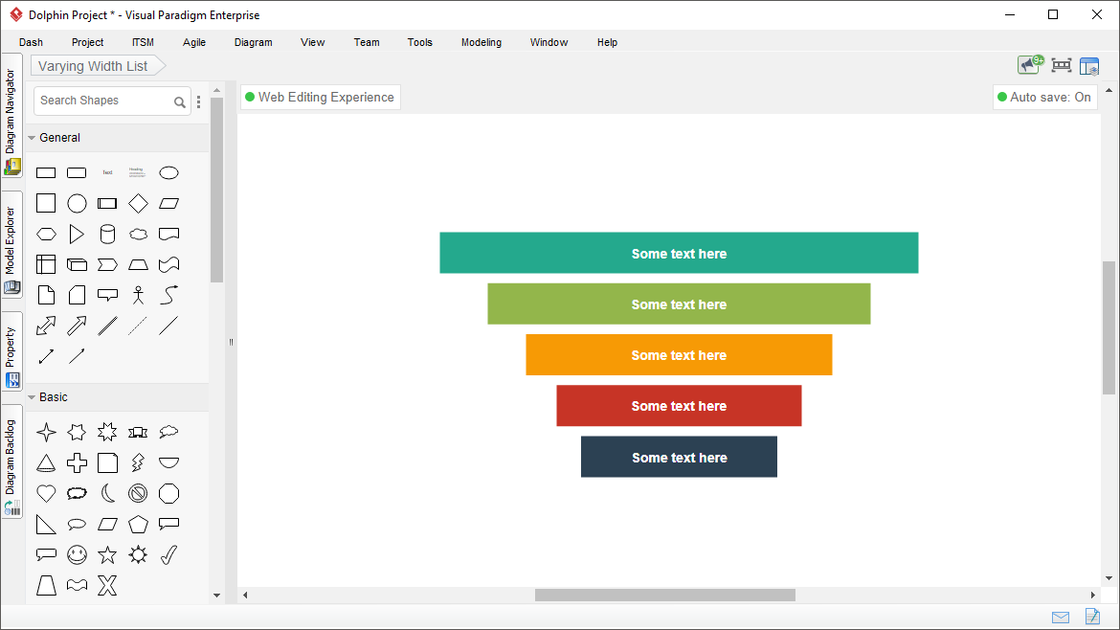Open the Project menu
The image size is (1120, 630).
pos(87,42)
